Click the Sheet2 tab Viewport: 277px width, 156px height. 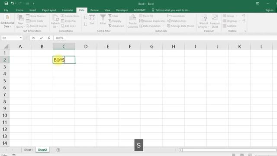[42, 150]
